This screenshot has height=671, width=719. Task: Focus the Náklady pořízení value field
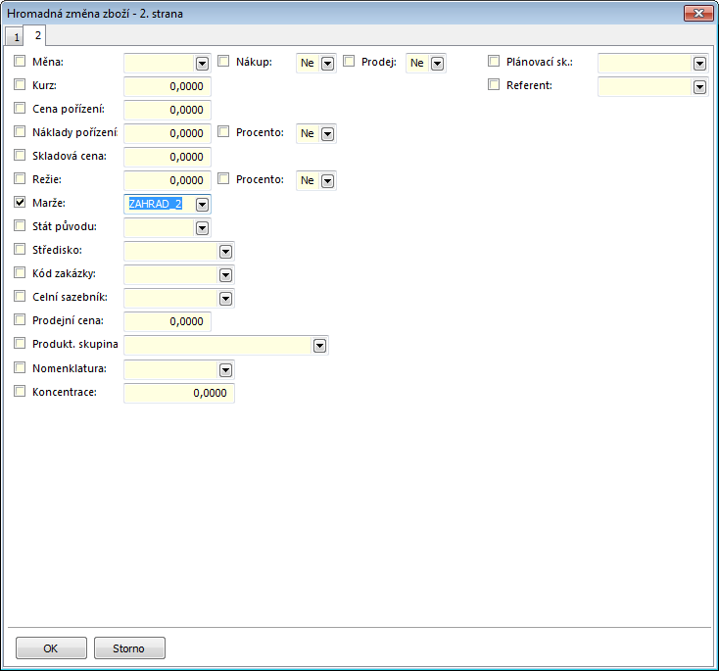(168, 133)
